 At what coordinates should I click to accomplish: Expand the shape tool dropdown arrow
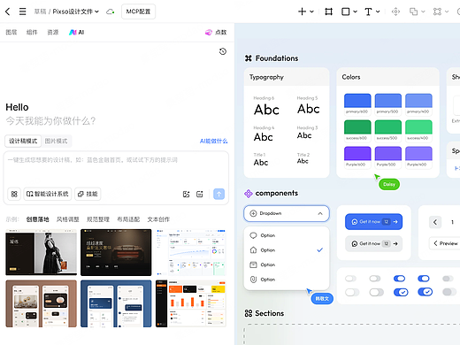pos(355,11)
